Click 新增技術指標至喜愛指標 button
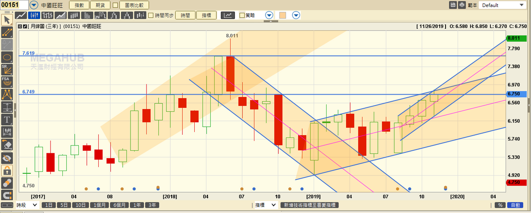 pyautogui.click(x=309, y=205)
